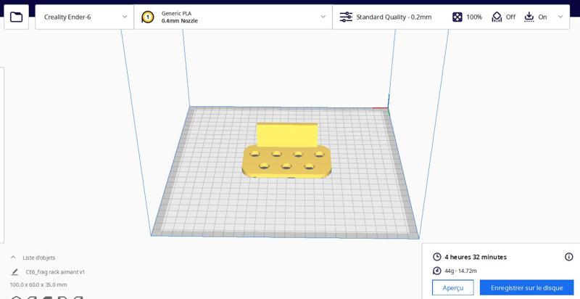Expand the material panel chevron beside Generic PLA
The height and width of the screenshot is (299, 580).
[323, 17]
